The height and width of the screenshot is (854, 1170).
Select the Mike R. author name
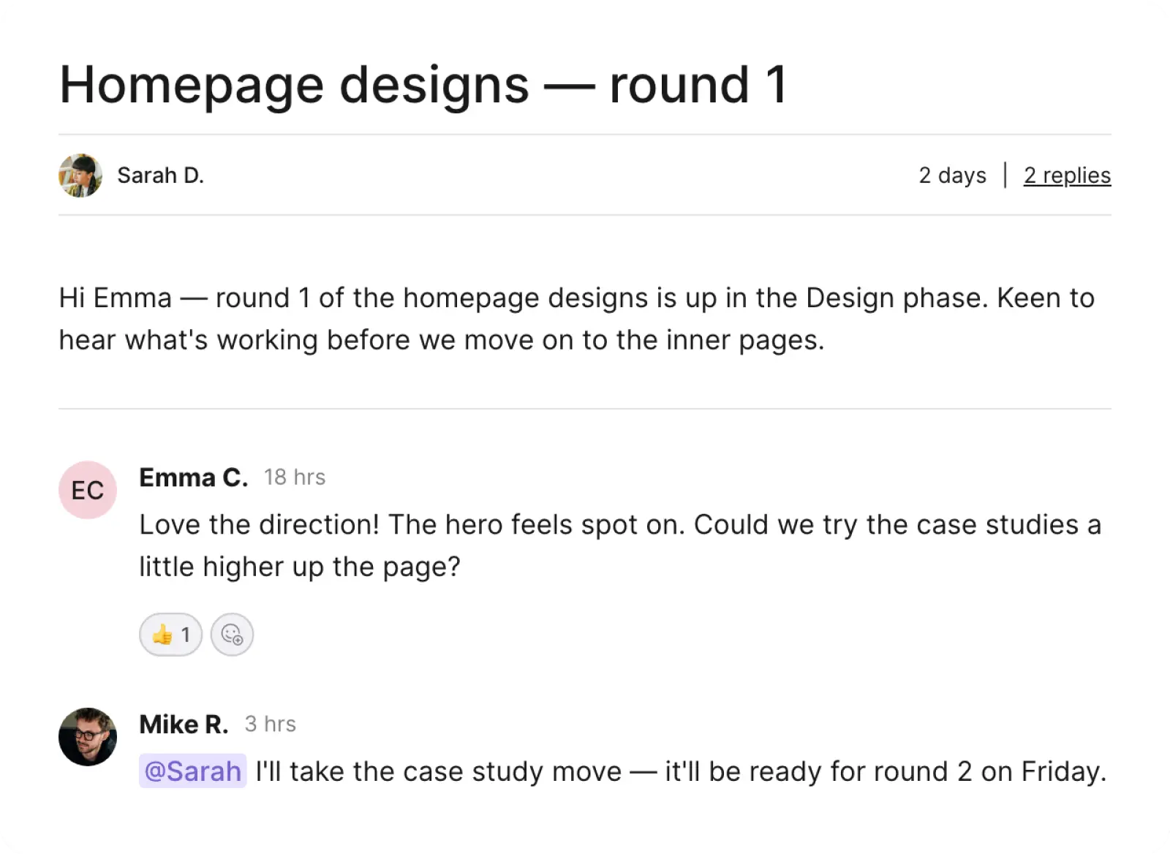click(184, 724)
